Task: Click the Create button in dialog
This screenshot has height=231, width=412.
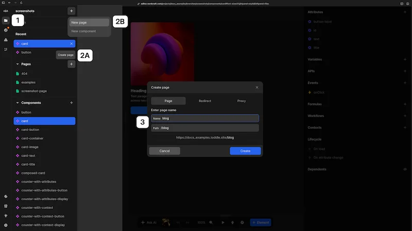Action: click(x=245, y=151)
